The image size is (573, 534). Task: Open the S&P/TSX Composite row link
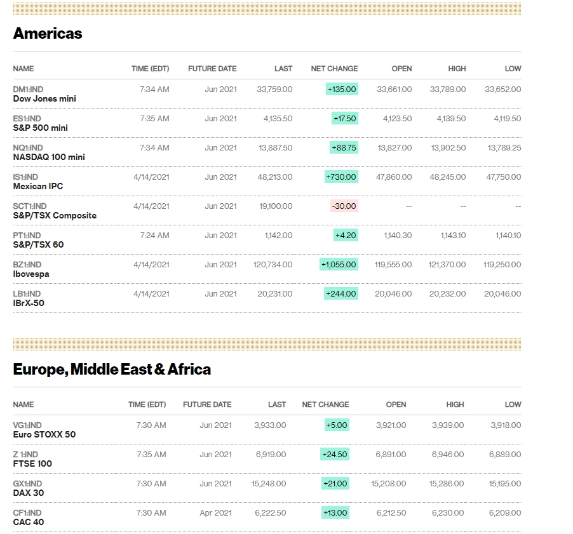click(55, 216)
